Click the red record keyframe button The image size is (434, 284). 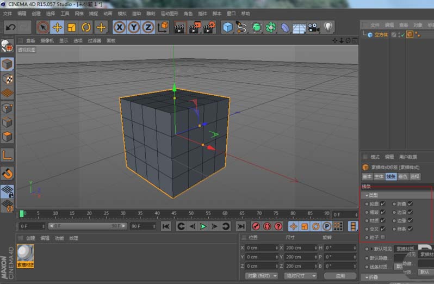pos(256,226)
